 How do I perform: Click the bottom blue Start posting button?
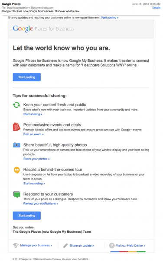pos(27,216)
